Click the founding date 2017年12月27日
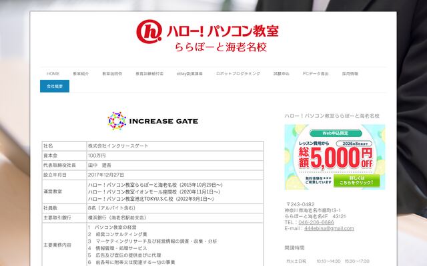This screenshot has height=266, width=427. coord(106,175)
